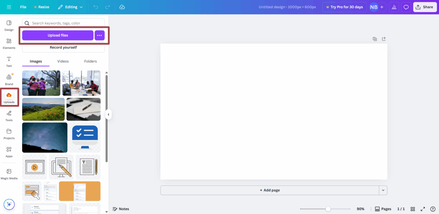
Task: Open the Brand panel
Action: pos(9,79)
